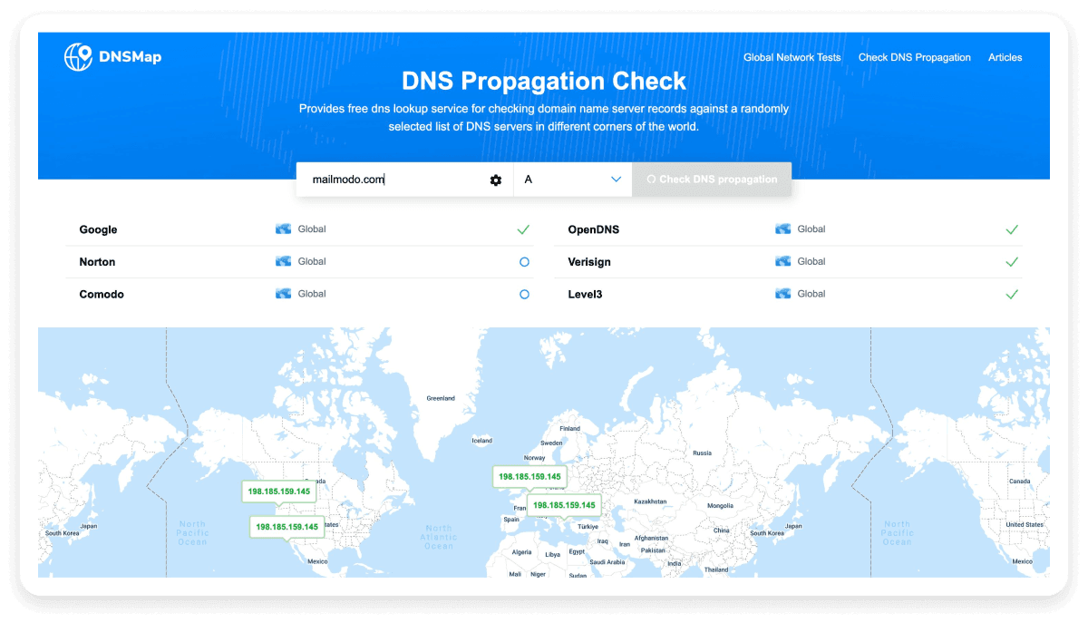Screen dimensions: 1088x623
Task: Open the A record type dropdown
Action: pos(573,180)
